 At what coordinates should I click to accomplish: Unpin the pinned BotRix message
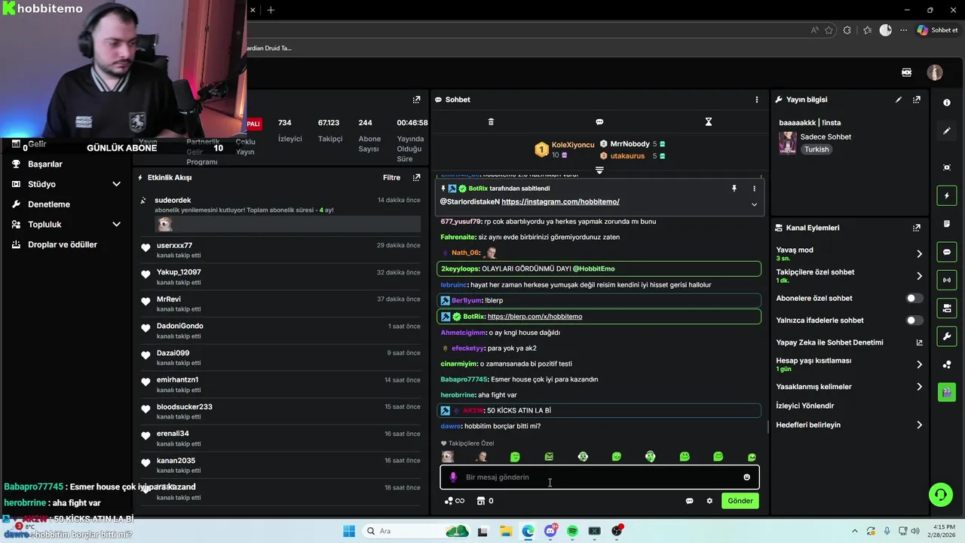click(x=734, y=189)
